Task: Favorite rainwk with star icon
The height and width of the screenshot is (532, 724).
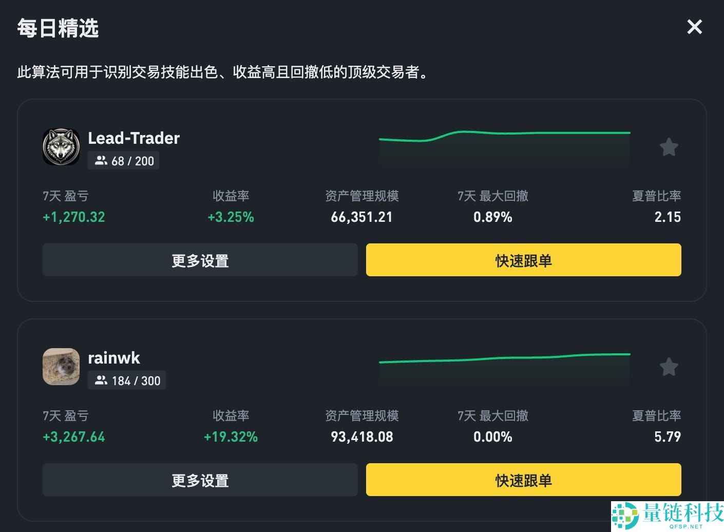Action: 669,367
